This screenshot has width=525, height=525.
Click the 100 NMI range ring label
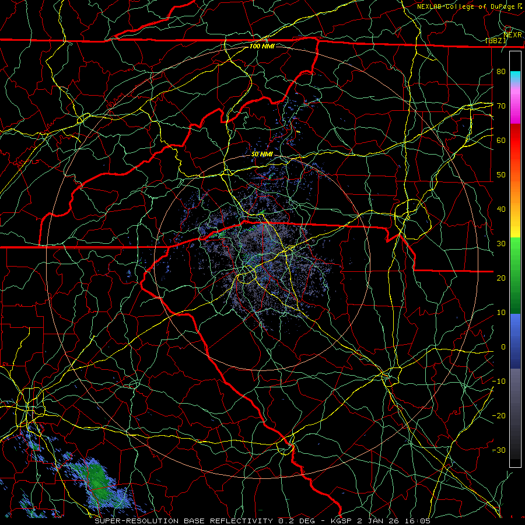[x=262, y=46]
